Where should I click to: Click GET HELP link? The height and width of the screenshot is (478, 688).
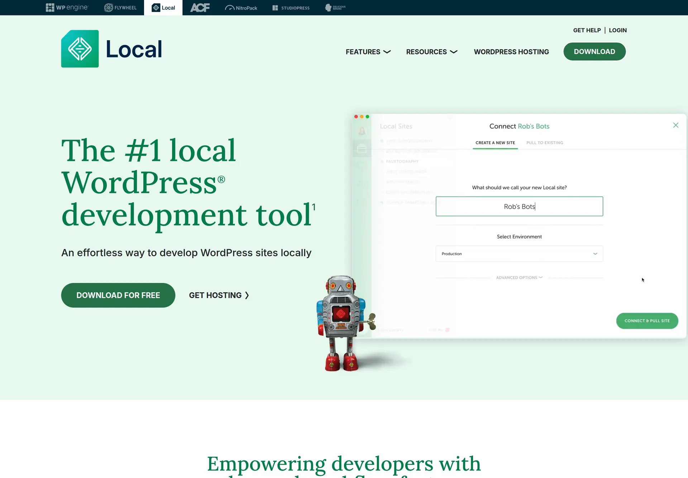pyautogui.click(x=587, y=30)
